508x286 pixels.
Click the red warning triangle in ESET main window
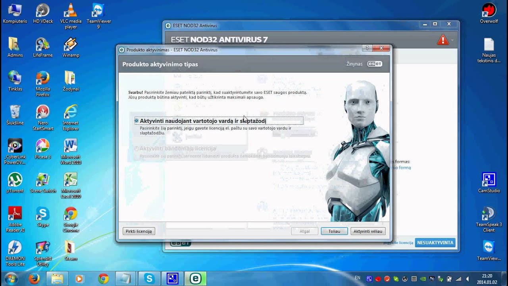pos(443,40)
